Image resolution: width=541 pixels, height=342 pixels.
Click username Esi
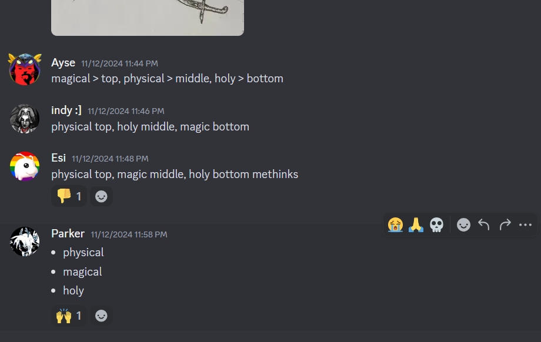[x=58, y=158]
